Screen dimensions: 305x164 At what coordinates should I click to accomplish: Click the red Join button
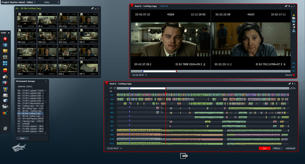pos(264,148)
